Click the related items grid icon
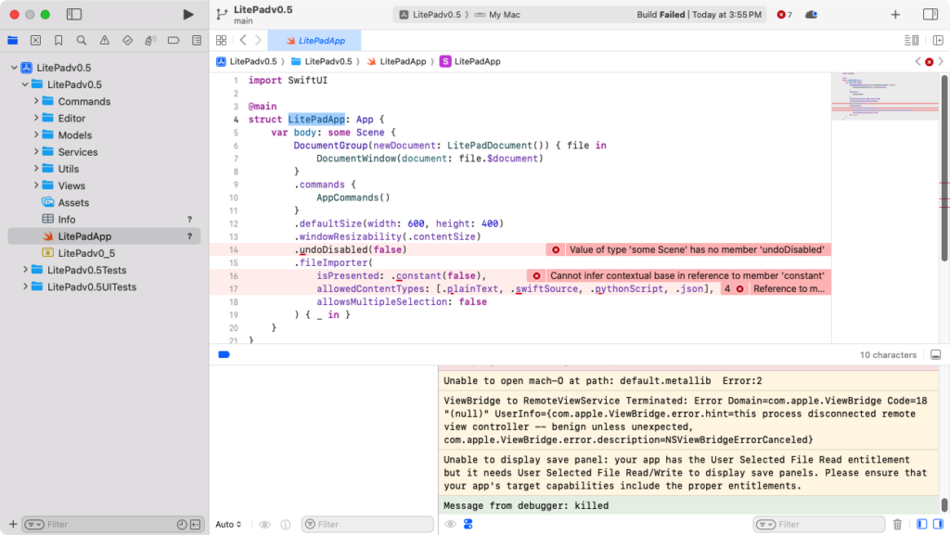The image size is (950, 535). [221, 41]
